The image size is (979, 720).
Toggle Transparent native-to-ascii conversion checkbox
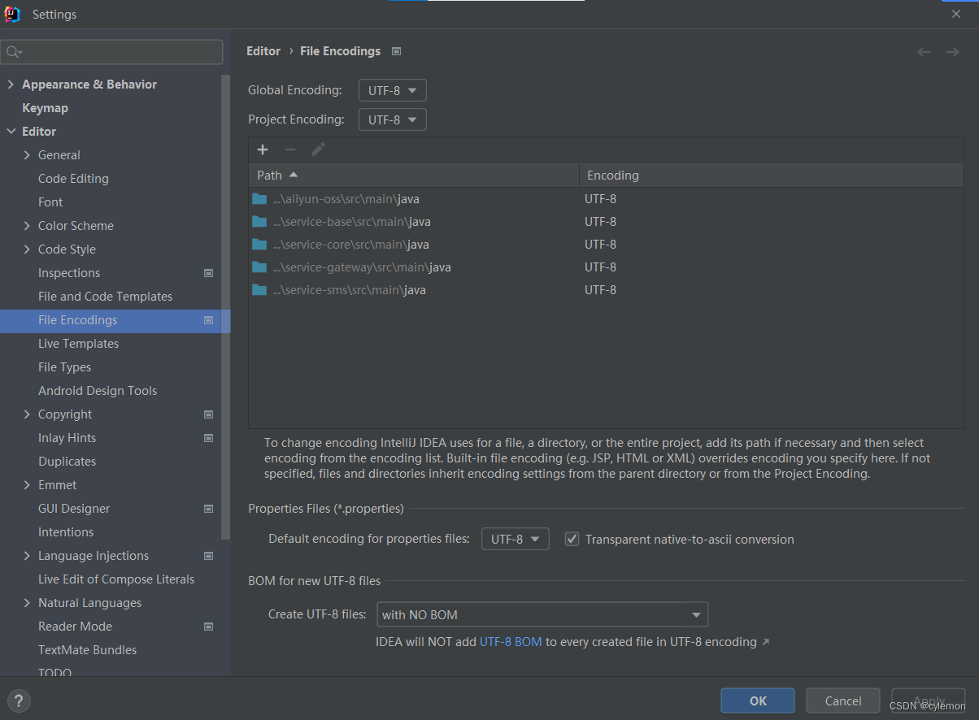click(572, 539)
